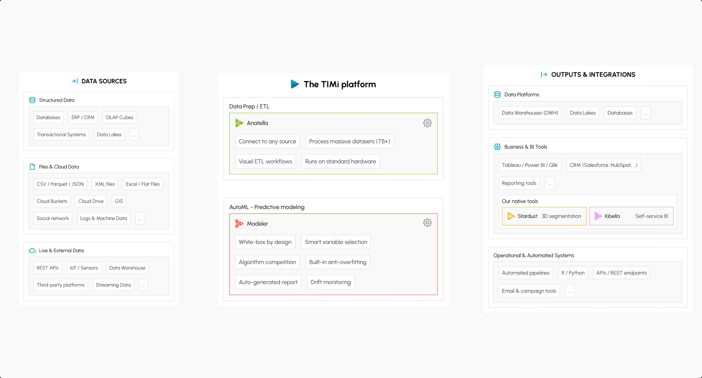Click the GIS chip
The width and height of the screenshot is (702, 378).
click(x=119, y=201)
